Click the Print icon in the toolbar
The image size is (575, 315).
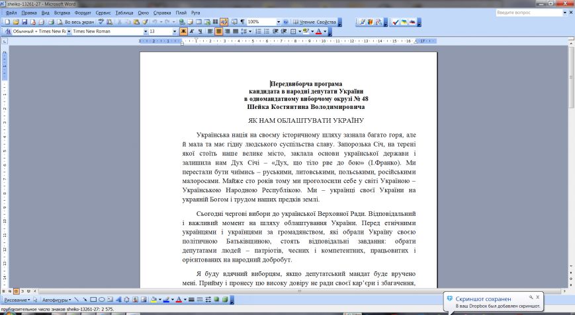[x=51, y=22]
